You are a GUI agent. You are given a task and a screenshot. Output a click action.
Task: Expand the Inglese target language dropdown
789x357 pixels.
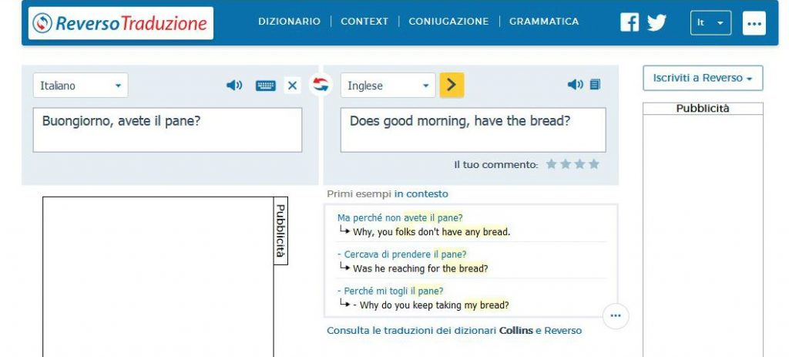tap(388, 86)
